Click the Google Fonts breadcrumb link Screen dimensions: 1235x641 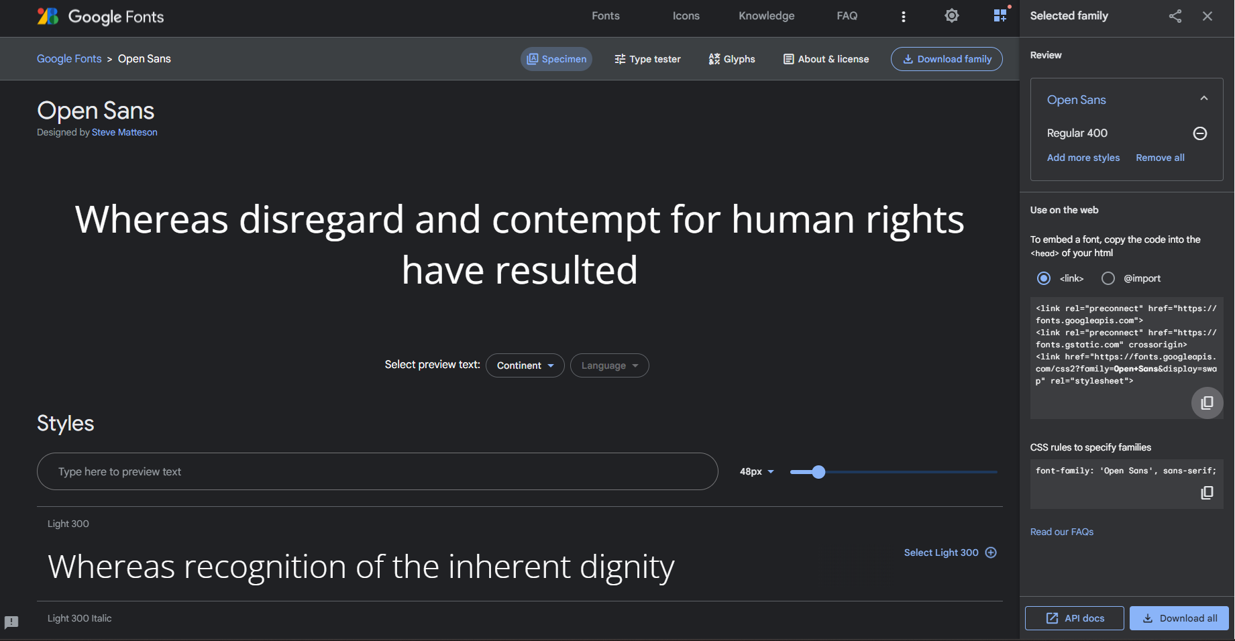[x=69, y=59]
